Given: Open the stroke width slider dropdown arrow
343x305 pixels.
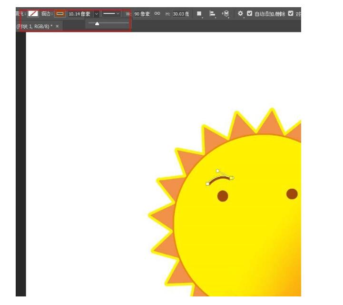Looking at the screenshot, I should pos(97,14).
